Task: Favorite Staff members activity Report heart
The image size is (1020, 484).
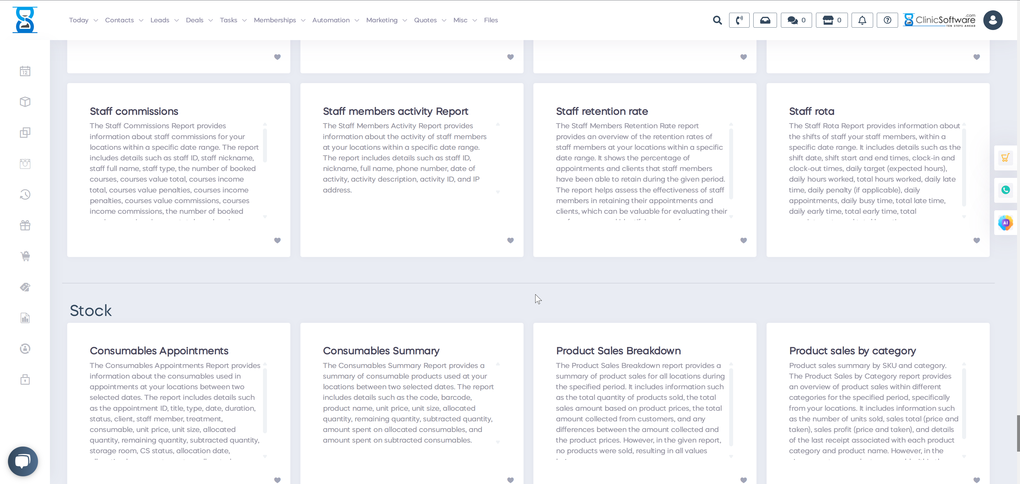Action: 510,240
